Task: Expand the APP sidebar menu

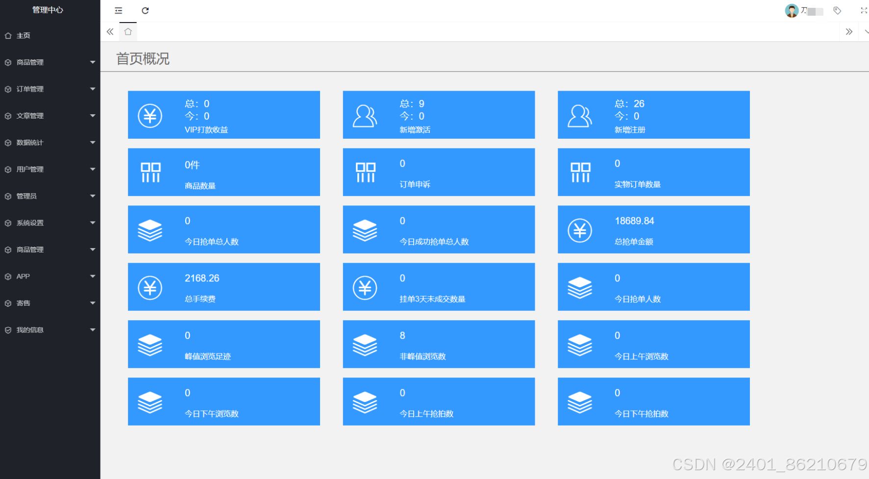Action: pyautogui.click(x=50, y=276)
